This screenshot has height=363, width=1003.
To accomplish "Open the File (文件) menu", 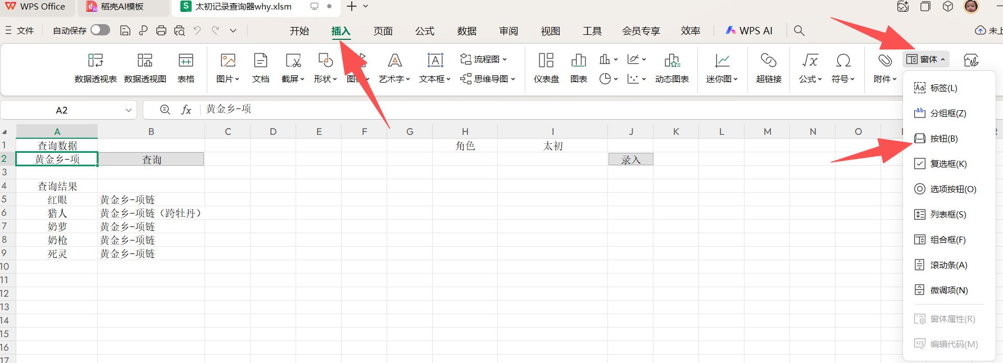I will 20,30.
